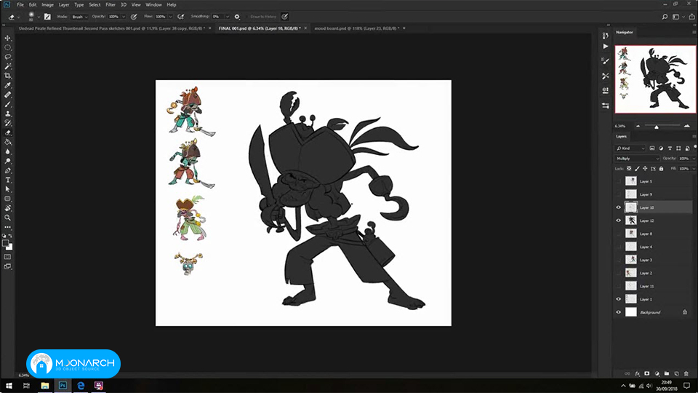Select the Eyedropper tool
698x393 pixels.
[x=7, y=85]
